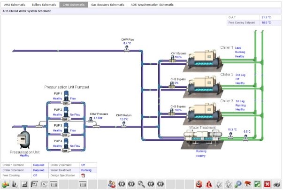
Task: Click CHW Flow temperature value 8.4 °C
Action: (x=127, y=43)
